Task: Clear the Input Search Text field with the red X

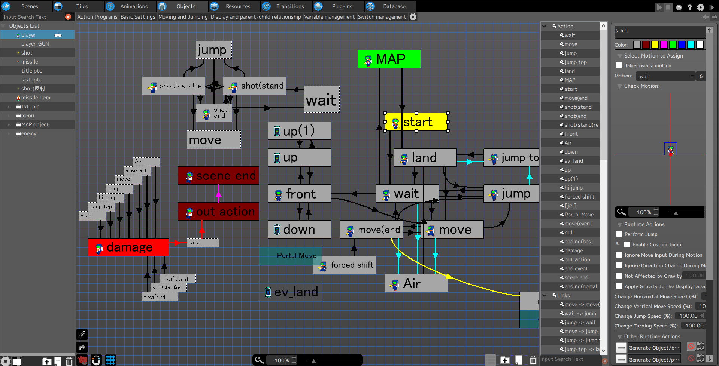Action: pos(68,17)
